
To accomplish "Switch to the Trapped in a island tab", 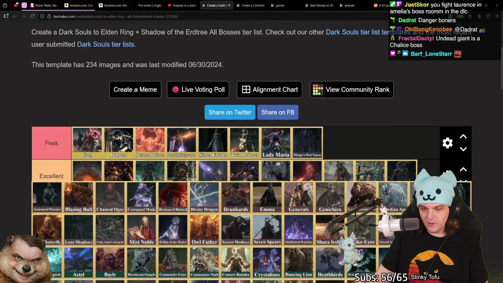I will pyautogui.click(x=182, y=5).
